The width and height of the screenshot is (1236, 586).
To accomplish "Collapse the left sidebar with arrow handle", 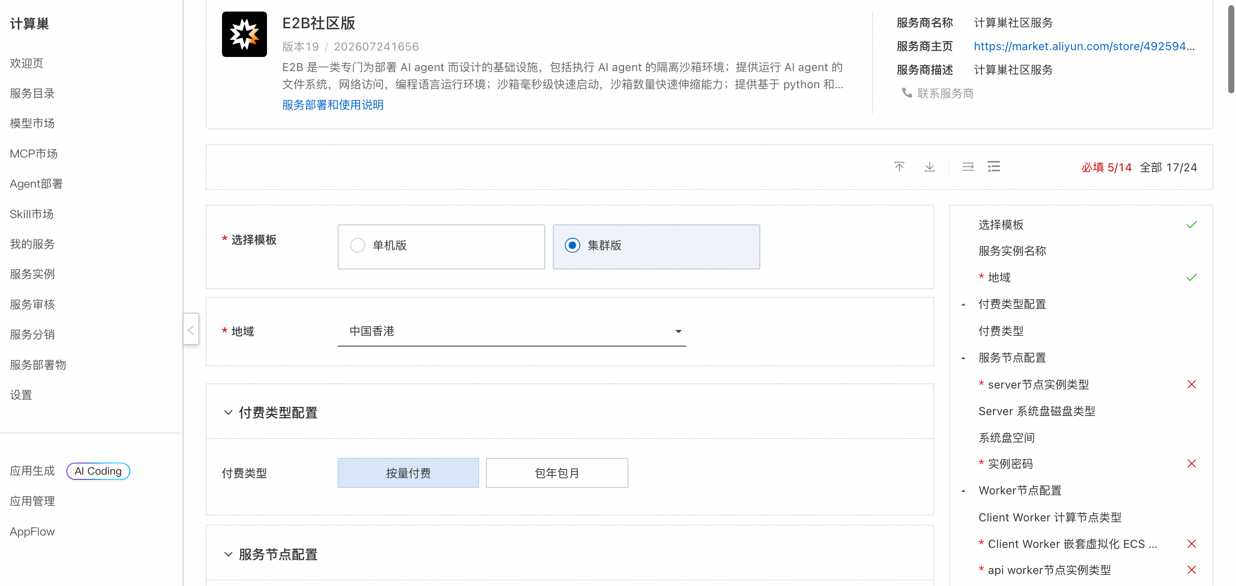I will [190, 329].
